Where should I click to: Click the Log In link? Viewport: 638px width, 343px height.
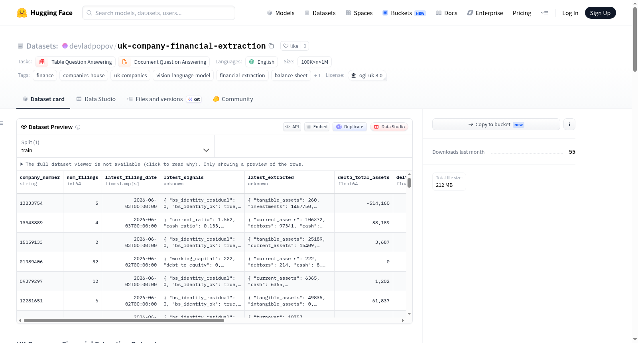point(570,13)
